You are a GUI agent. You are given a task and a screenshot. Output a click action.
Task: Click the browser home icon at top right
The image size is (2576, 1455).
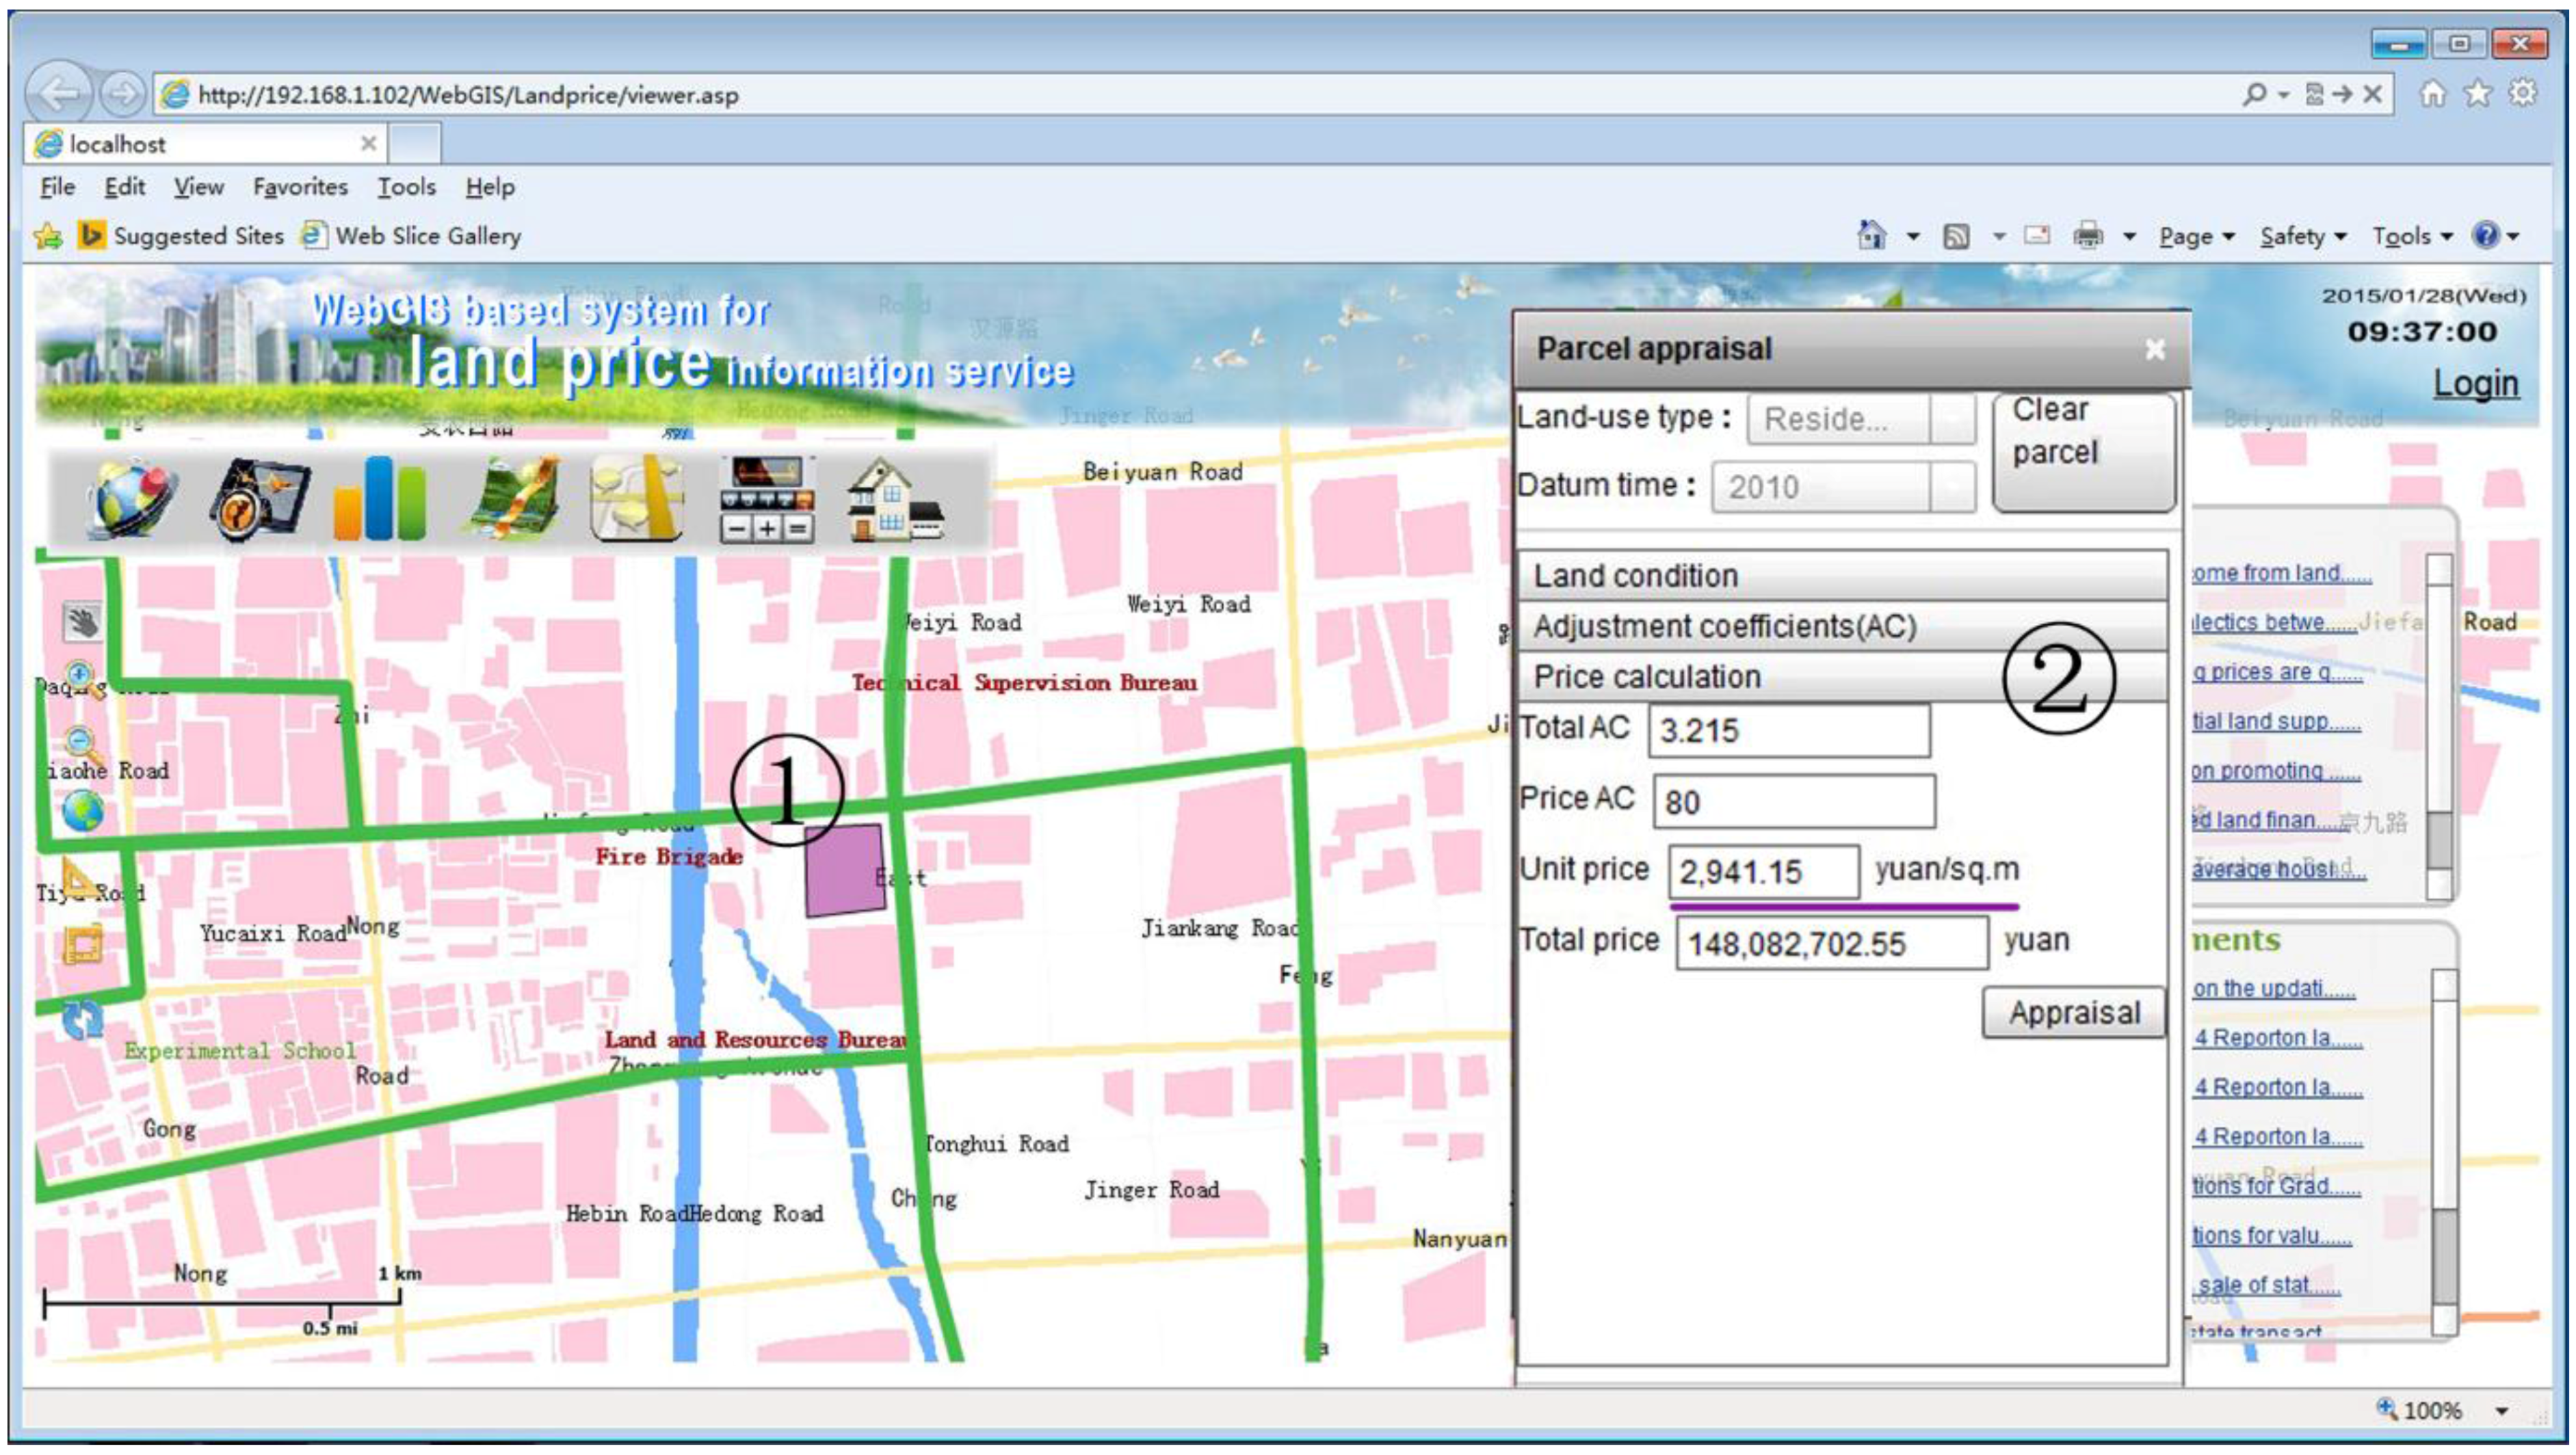2432,94
